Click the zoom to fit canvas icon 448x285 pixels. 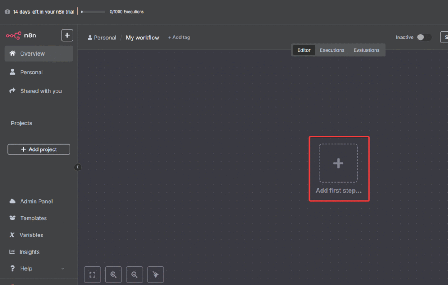tap(92, 275)
